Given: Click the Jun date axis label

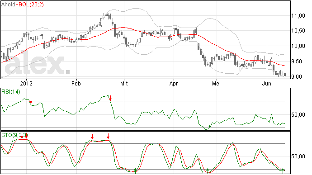Looking at the screenshot, I should (266, 83).
